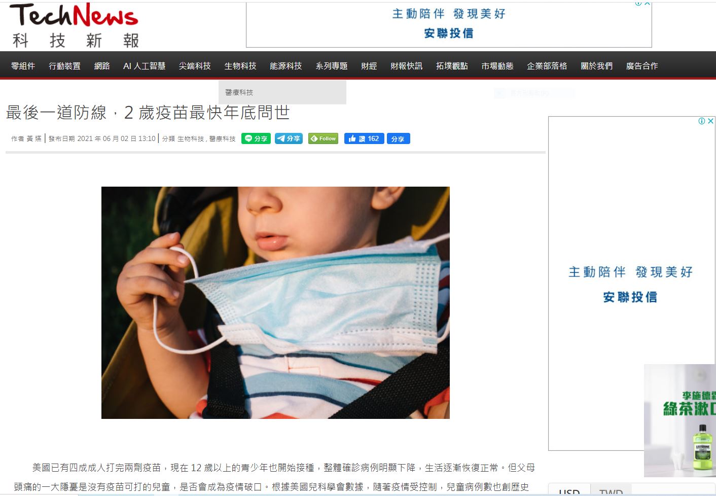
Task: Click the baby mask article photo
Action: click(275, 303)
